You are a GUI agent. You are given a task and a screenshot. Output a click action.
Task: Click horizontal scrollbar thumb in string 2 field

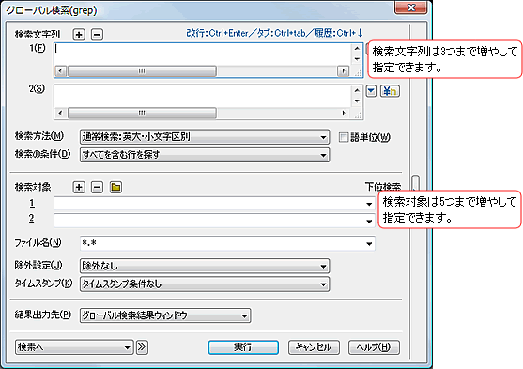(142, 113)
